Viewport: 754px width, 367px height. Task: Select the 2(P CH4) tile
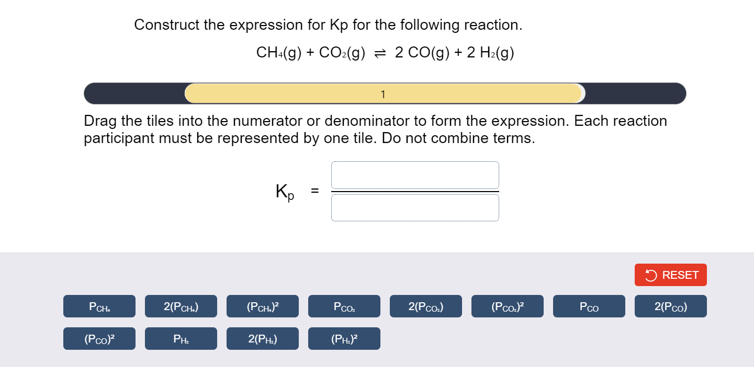[181, 306]
